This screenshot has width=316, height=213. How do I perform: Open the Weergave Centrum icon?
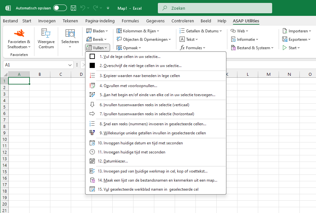coord(46,33)
